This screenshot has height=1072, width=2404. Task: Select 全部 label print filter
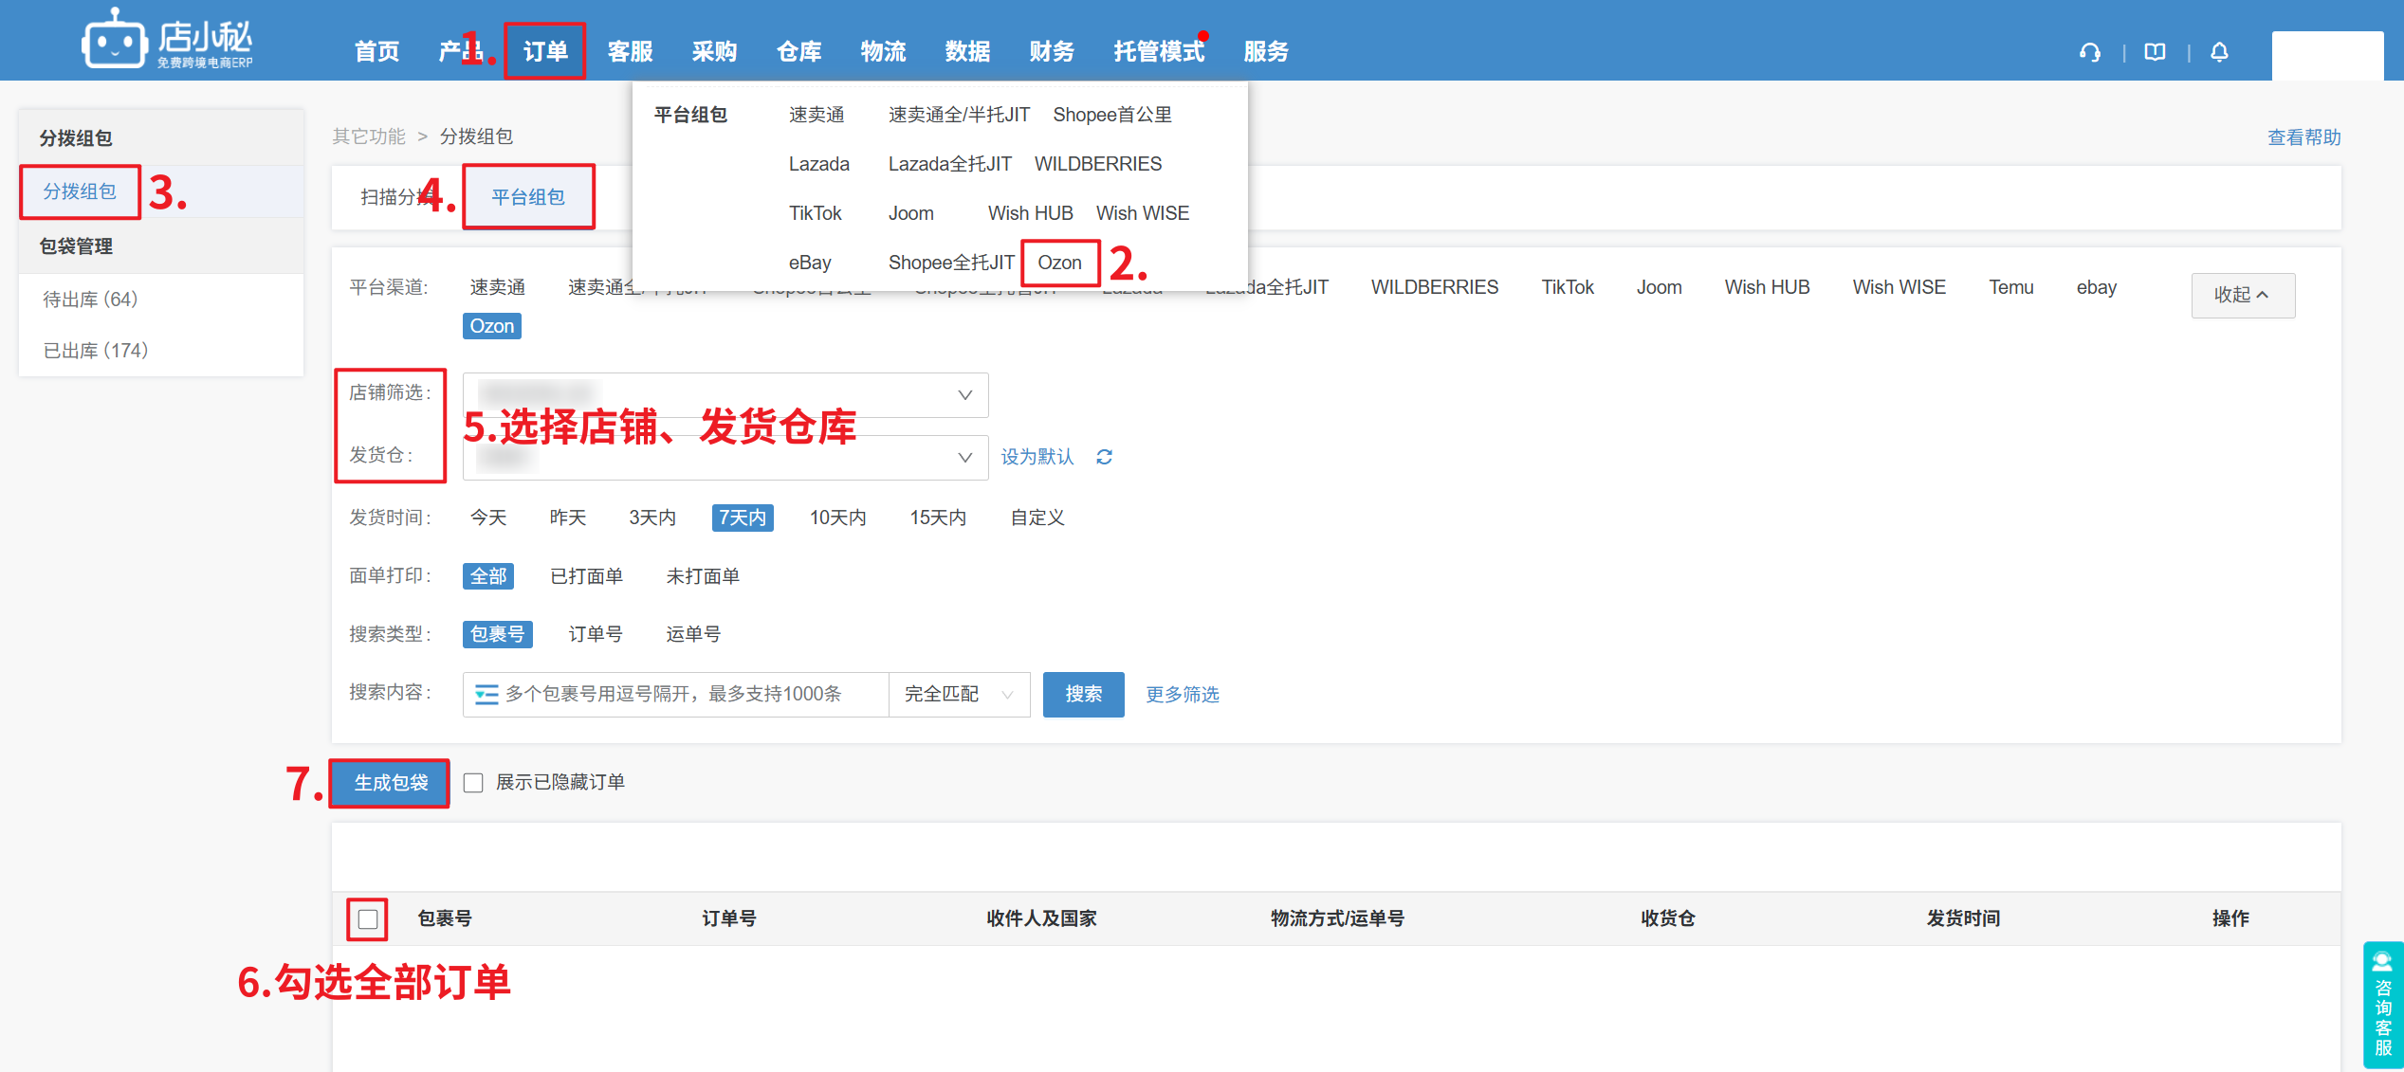click(x=488, y=576)
